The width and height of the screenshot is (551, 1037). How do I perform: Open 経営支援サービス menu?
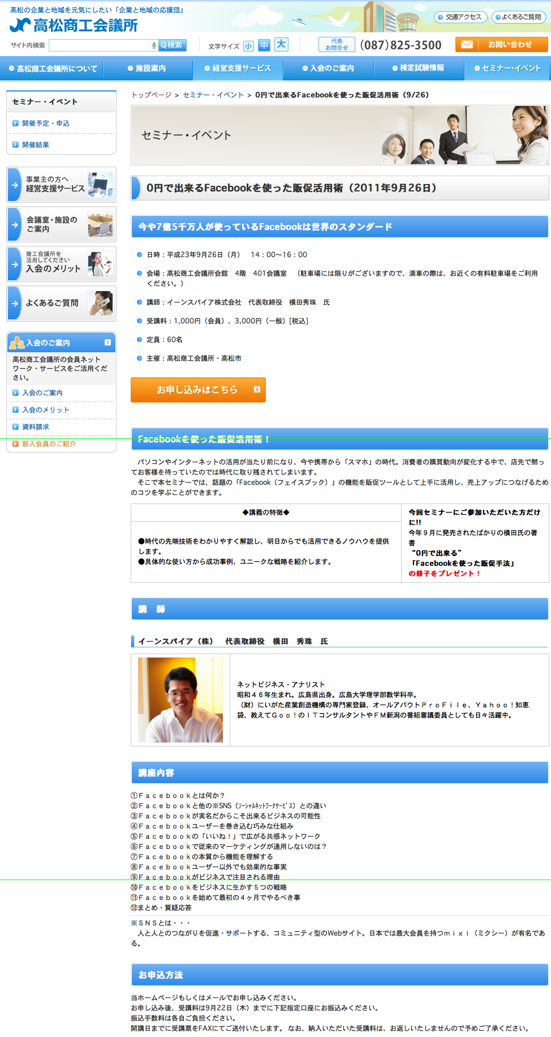[x=238, y=69]
